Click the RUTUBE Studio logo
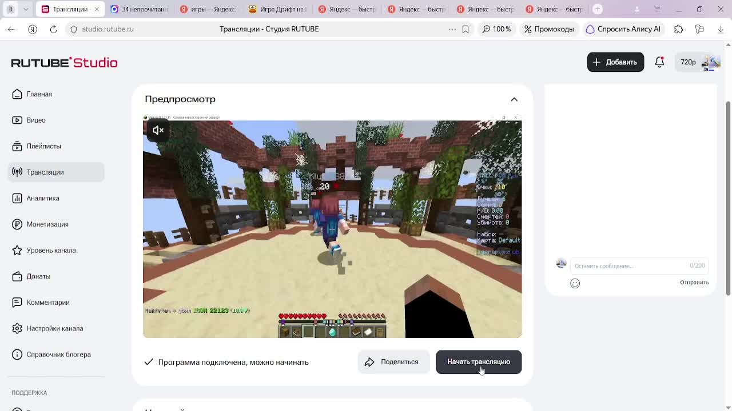This screenshot has width=732, height=411. pyautogui.click(x=64, y=62)
